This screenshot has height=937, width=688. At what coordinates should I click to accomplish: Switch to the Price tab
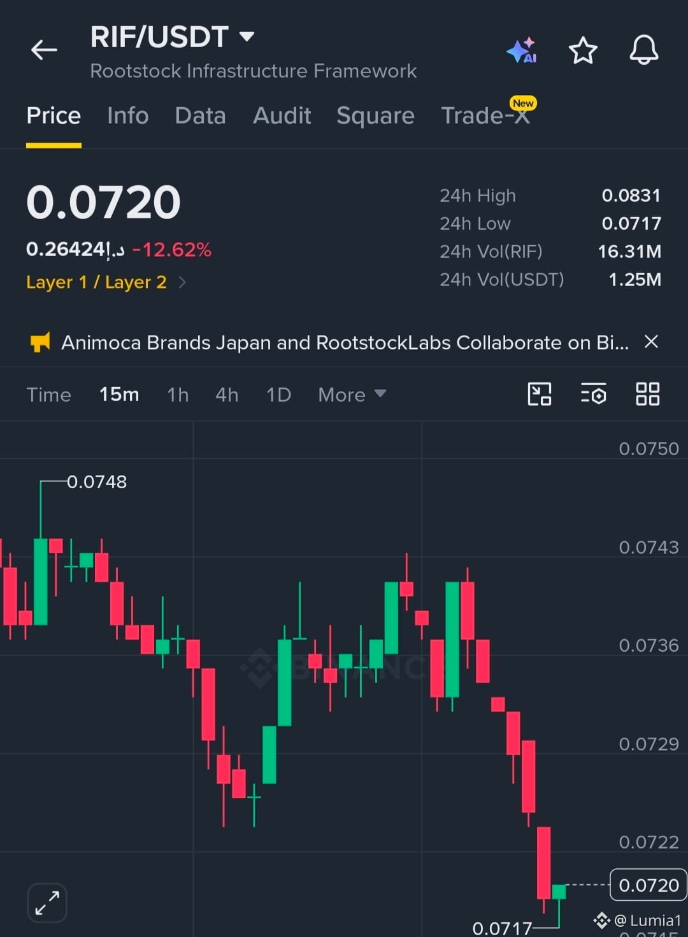(x=54, y=116)
